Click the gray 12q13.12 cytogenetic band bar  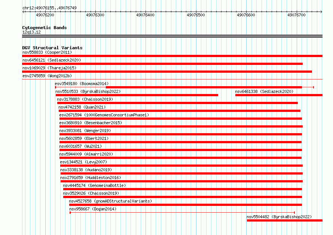[x=172, y=36]
